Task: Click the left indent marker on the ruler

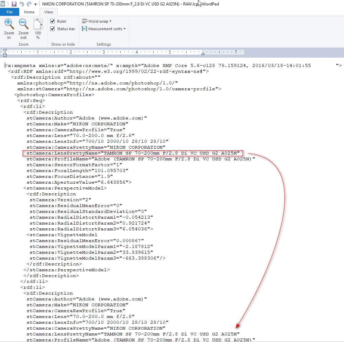Action: pyautogui.click(x=5, y=53)
